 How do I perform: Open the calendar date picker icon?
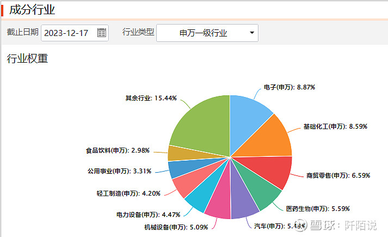click(102, 33)
